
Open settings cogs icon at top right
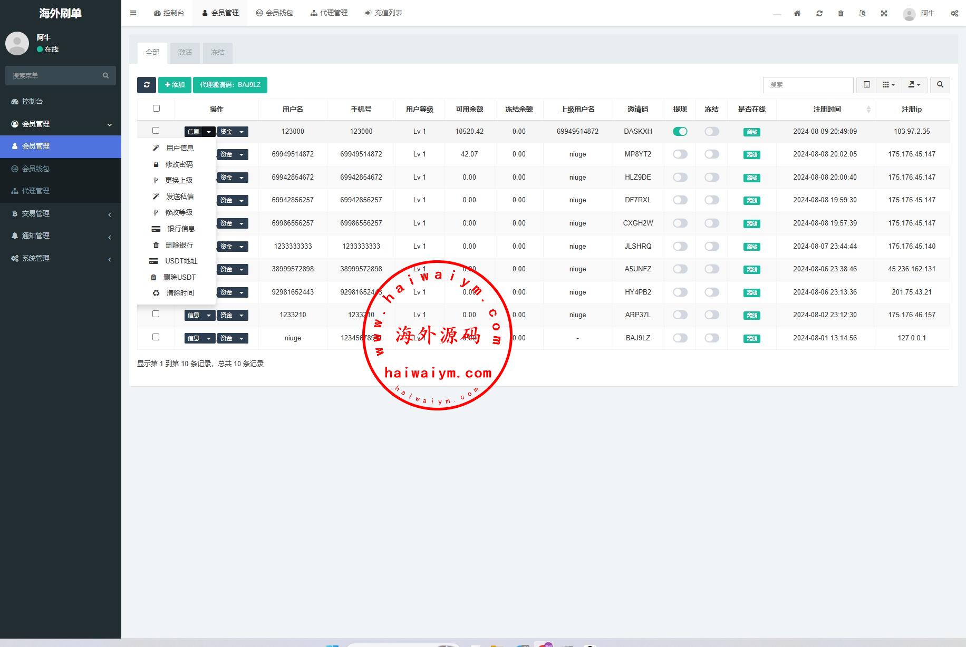click(x=954, y=13)
